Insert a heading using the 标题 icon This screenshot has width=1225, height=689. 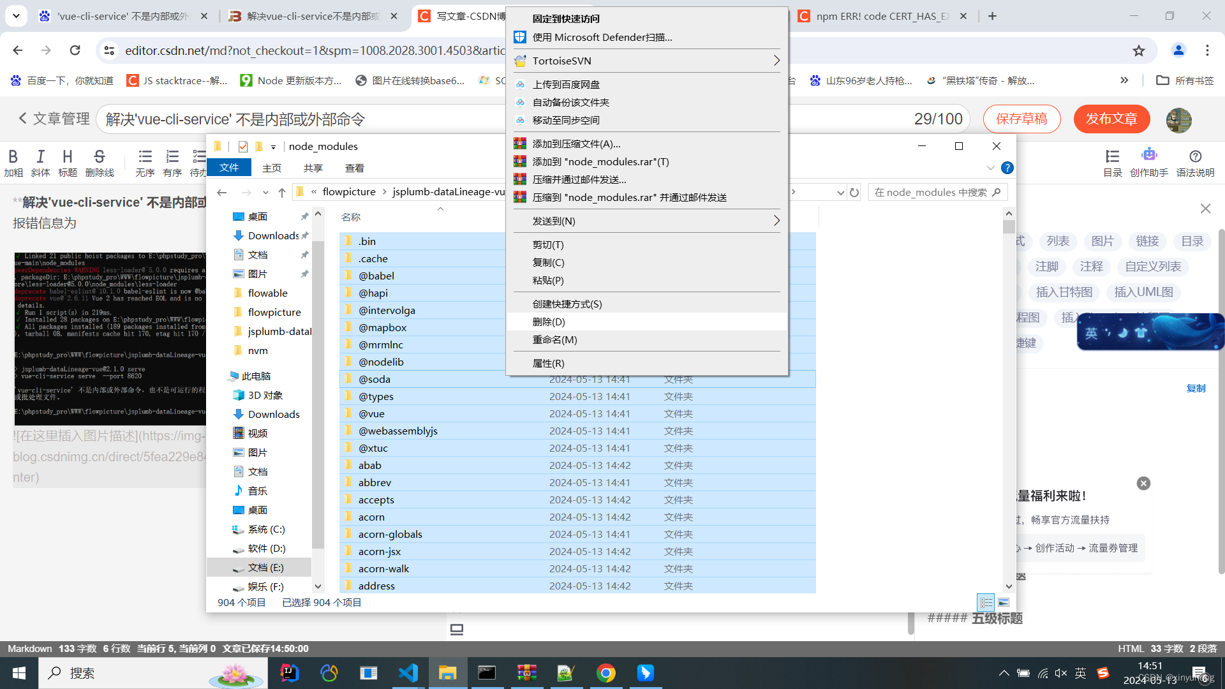[67, 158]
